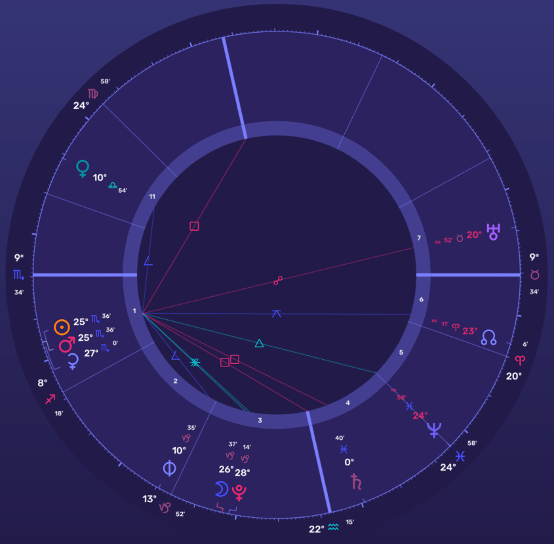Click the orange Sun glyph at 25° Scorpio
The width and height of the screenshot is (554, 544).
(62, 326)
